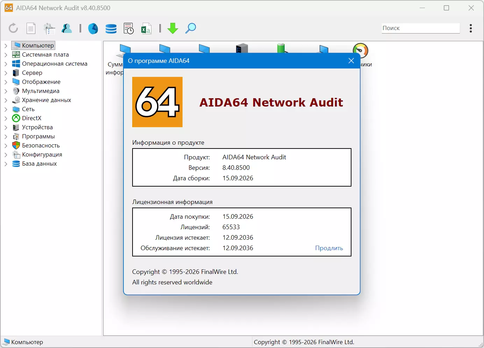
Task: Open the blue database manager icon
Action: point(111,28)
